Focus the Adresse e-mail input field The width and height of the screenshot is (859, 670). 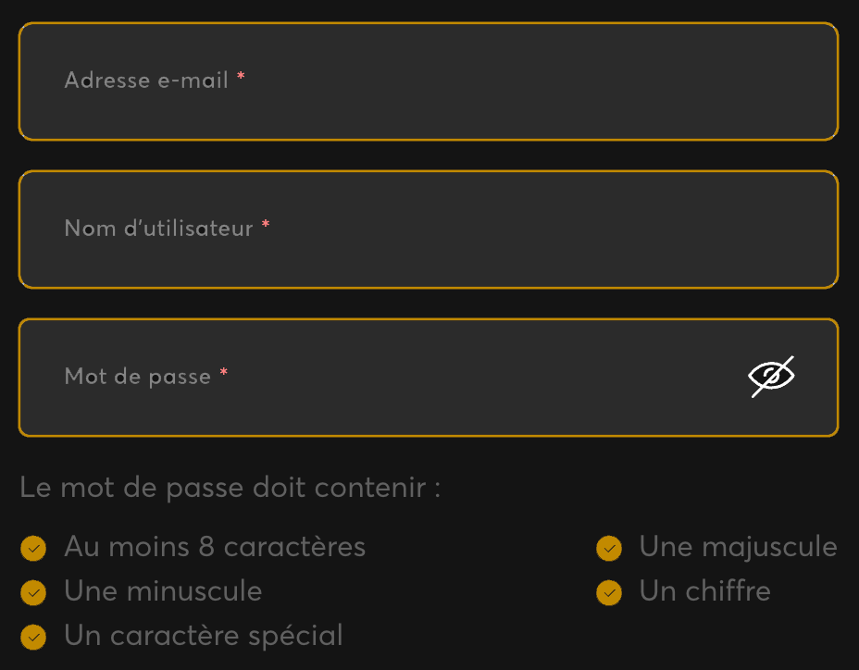pos(429,81)
